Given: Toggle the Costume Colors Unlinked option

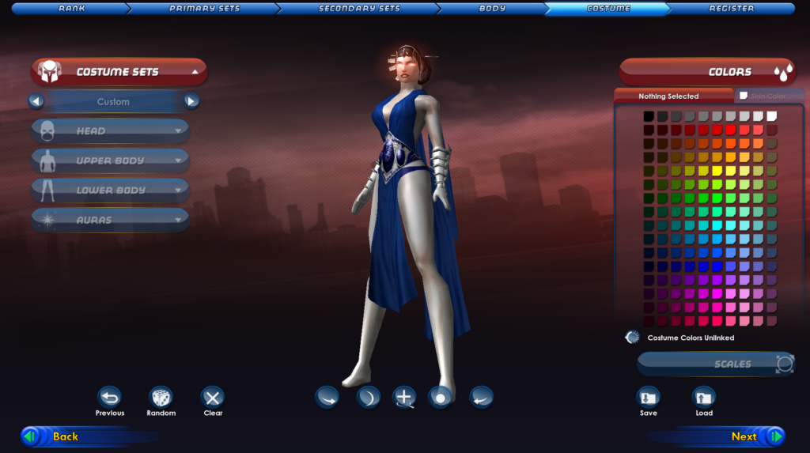Looking at the screenshot, I should point(632,338).
